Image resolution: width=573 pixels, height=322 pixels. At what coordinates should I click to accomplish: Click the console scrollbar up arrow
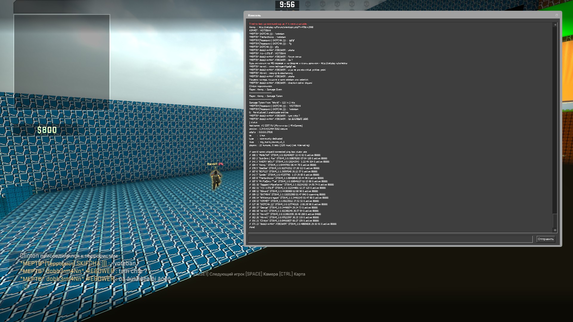coord(555,25)
